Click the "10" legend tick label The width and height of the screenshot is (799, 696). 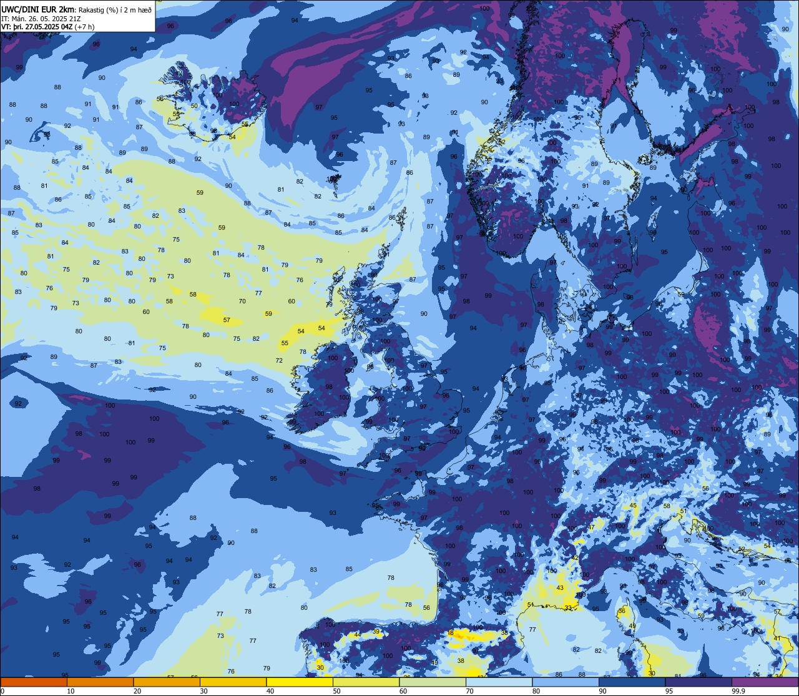[x=71, y=691]
